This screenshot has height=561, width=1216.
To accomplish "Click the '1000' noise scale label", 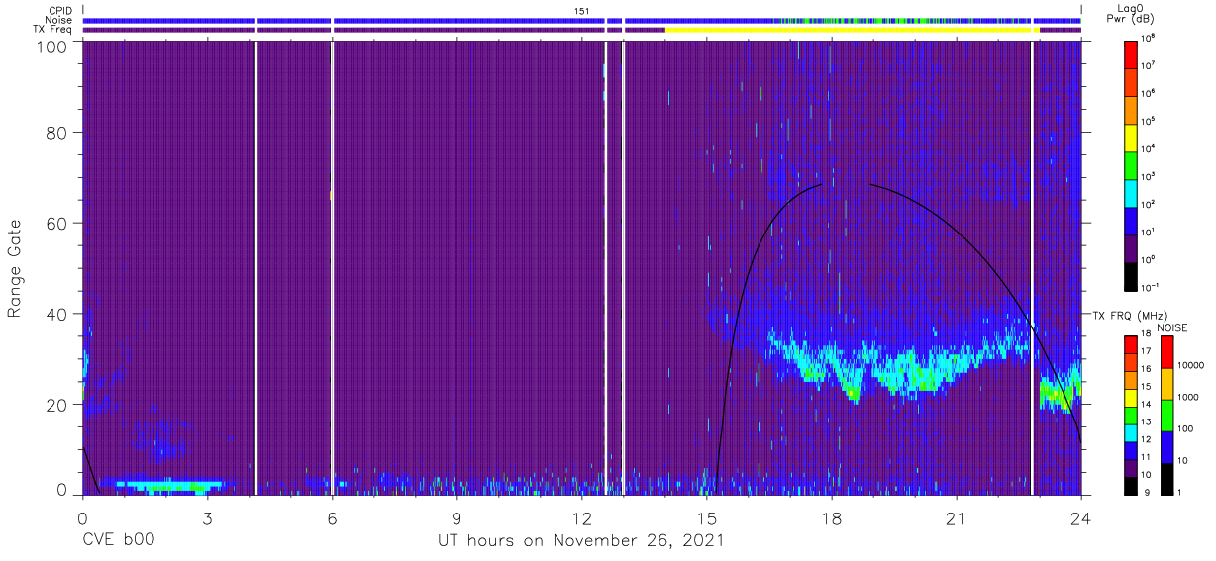I will [1188, 398].
